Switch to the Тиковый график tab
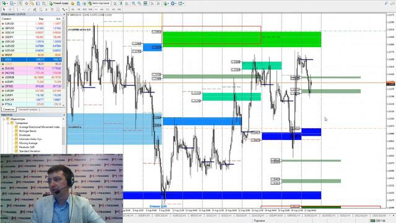 point(28,110)
